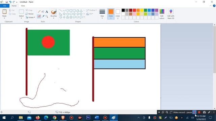The image size is (216, 121).
Task: Open the Brushes dropdown arrow
Action: tap(54, 18)
